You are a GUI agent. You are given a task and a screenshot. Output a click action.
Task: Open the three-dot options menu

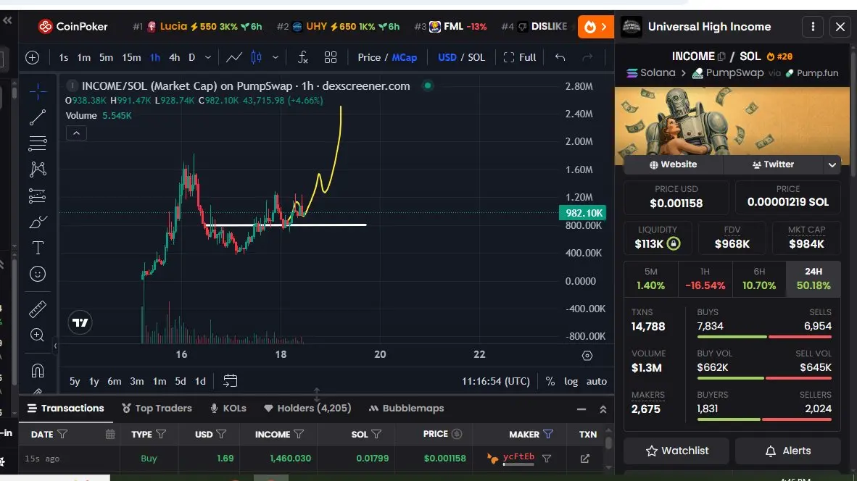813,27
